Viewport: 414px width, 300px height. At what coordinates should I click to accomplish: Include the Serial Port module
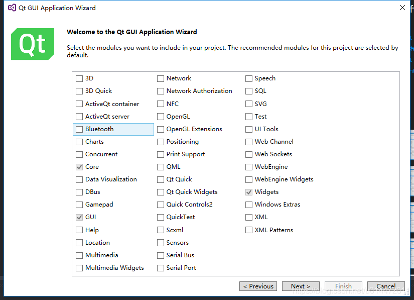[161, 268]
